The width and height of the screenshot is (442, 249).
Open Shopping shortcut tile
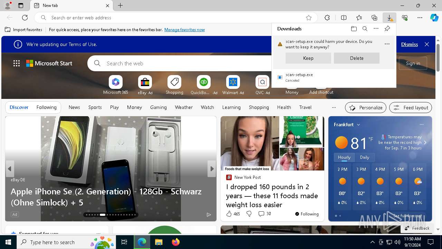point(174,85)
